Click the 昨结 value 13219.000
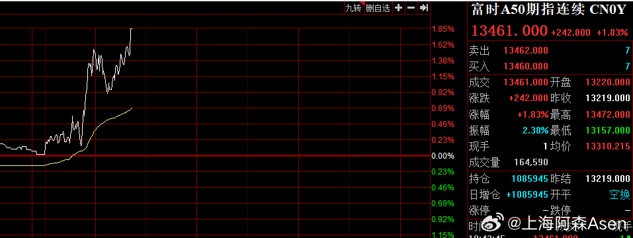 (x=608, y=178)
